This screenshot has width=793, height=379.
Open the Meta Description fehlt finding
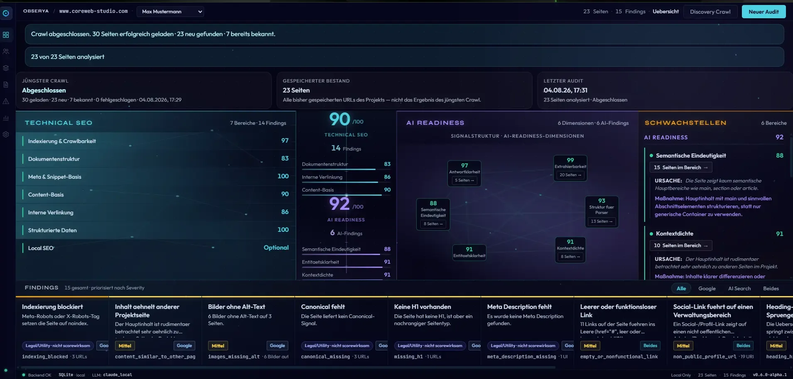pyautogui.click(x=528, y=331)
